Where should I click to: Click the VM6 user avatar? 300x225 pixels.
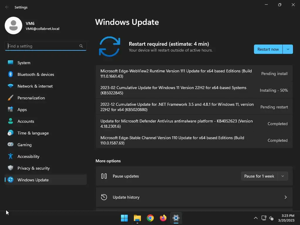pos(13,25)
